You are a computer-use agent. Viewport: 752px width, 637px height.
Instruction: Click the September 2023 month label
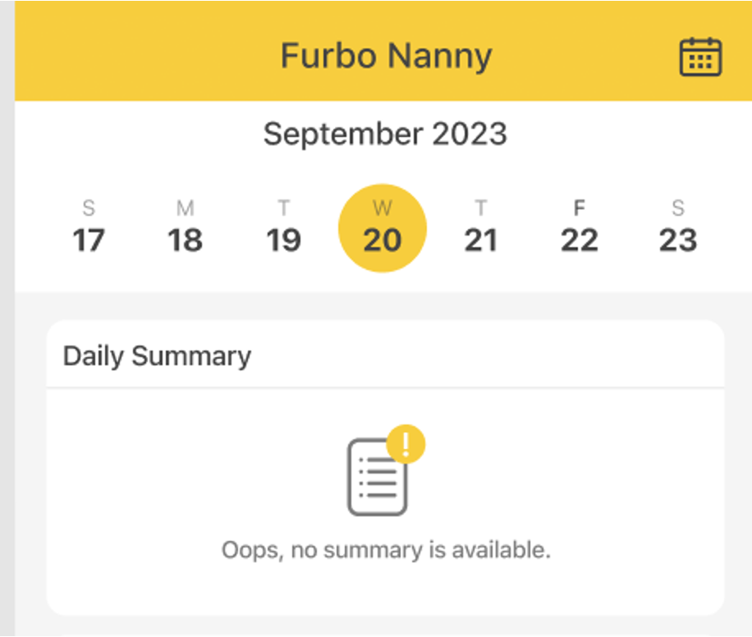tap(385, 134)
